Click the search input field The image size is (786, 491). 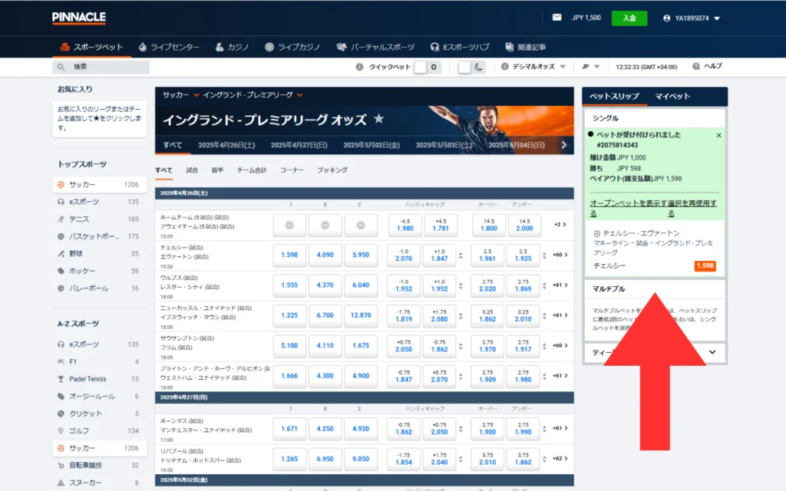[101, 67]
